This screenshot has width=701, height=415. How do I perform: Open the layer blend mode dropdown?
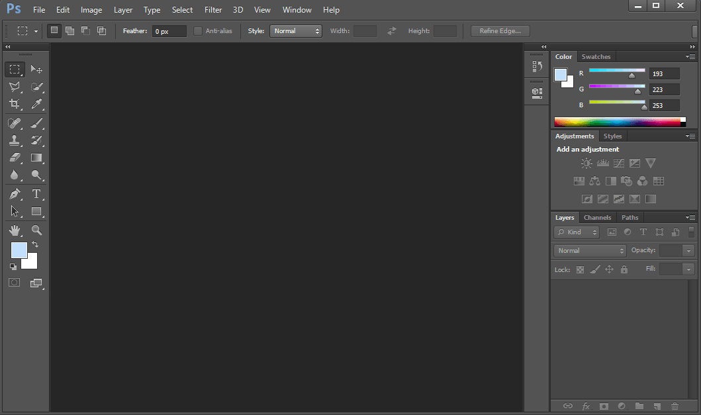[x=590, y=250]
